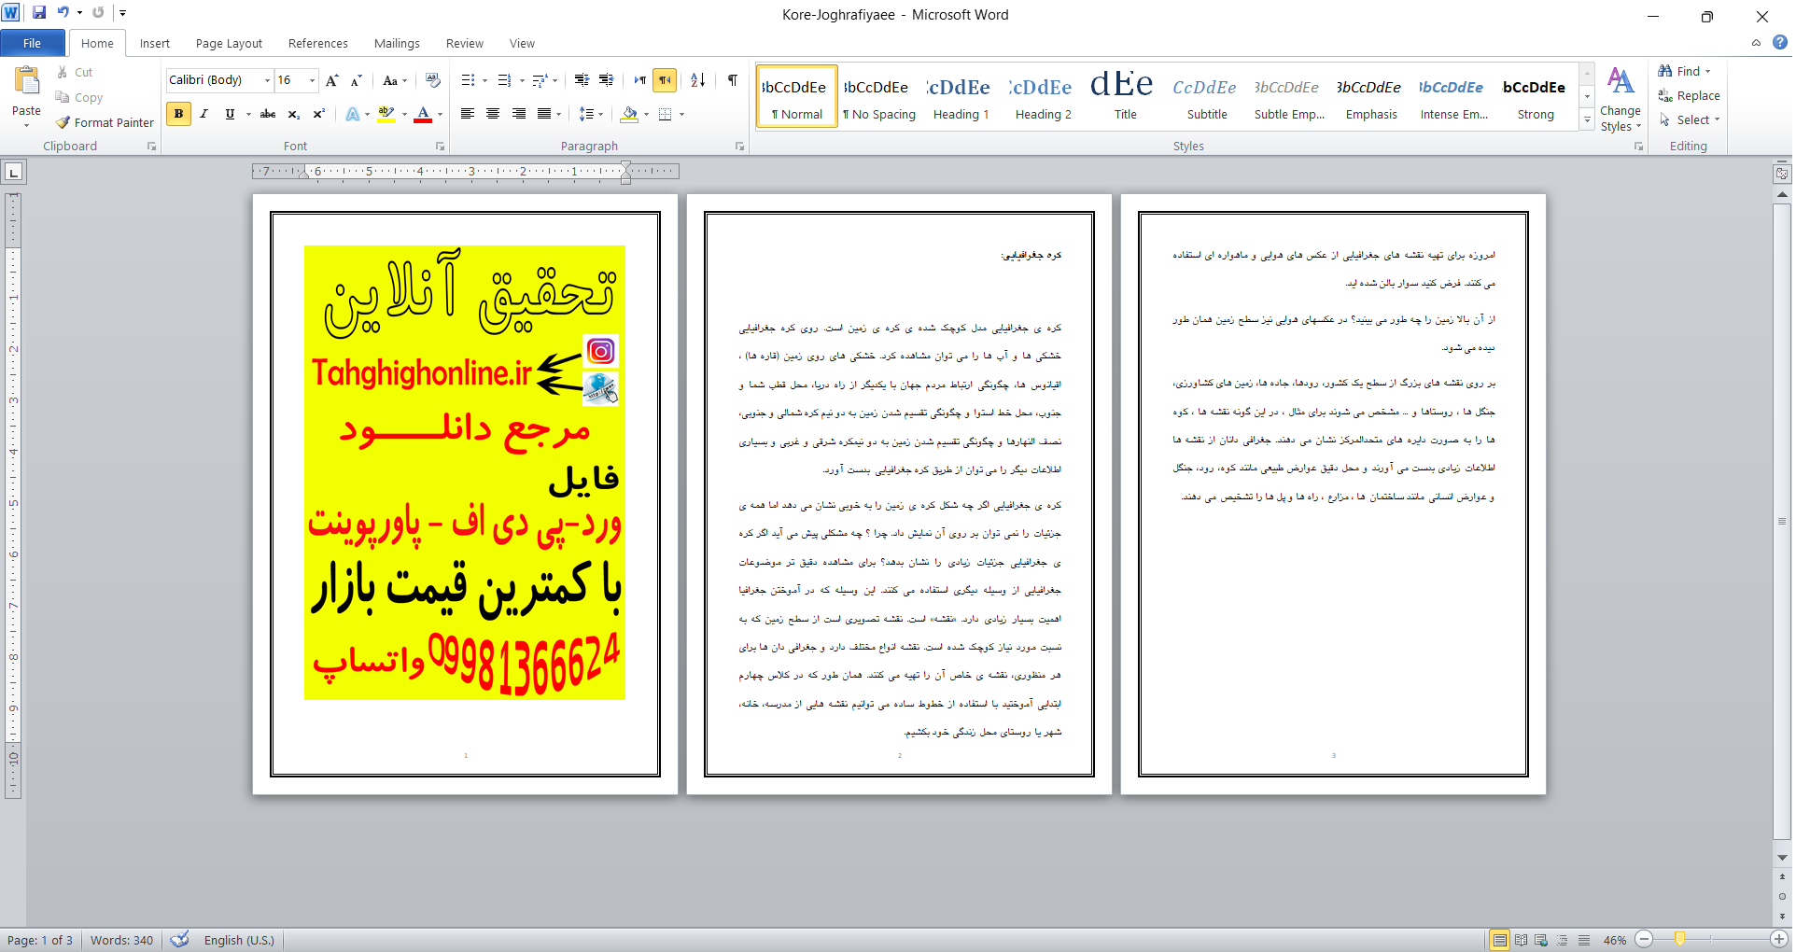Click the zoom slider handle
Screen dimensions: 1796x952
1679,940
